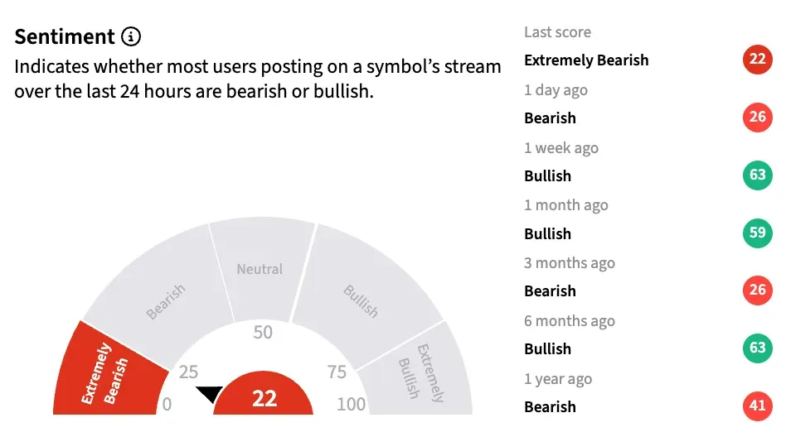Image resolution: width=786 pixels, height=432 pixels.
Task: Click the green 63 badge for 6 months ago
Action: [757, 348]
